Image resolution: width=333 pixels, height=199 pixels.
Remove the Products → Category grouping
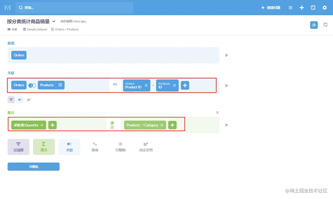(162, 125)
